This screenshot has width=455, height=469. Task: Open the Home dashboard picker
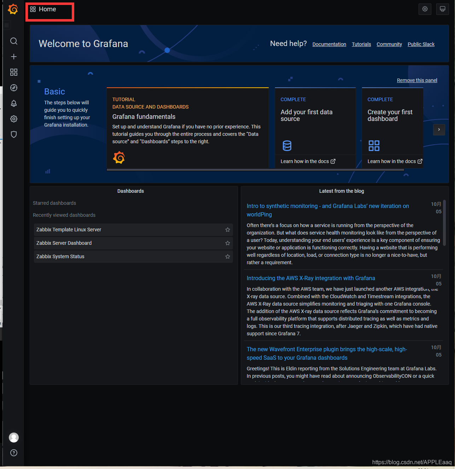(43, 9)
